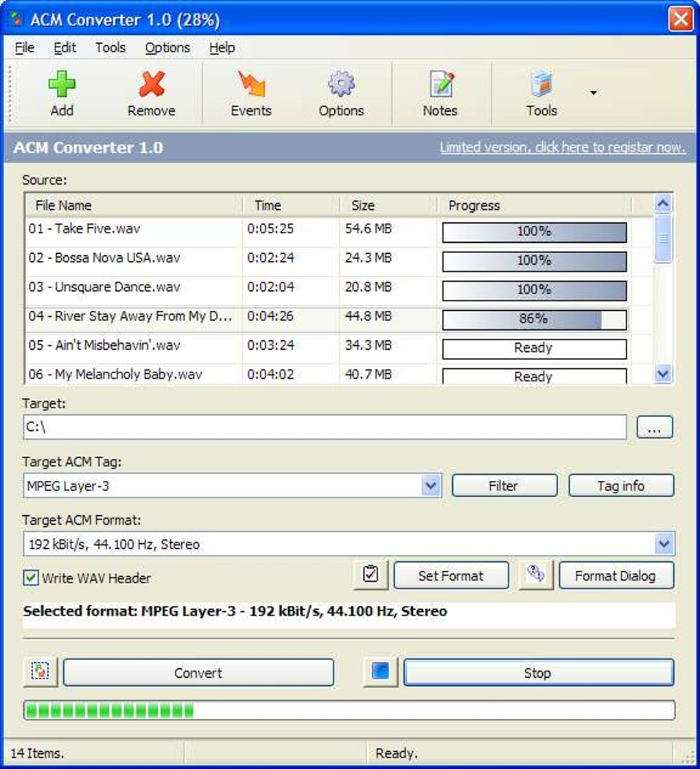Click the Add toolbar icon
Viewport: 700px width, 769px height.
point(62,89)
